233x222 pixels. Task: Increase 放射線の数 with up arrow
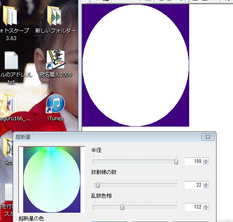click(206, 184)
